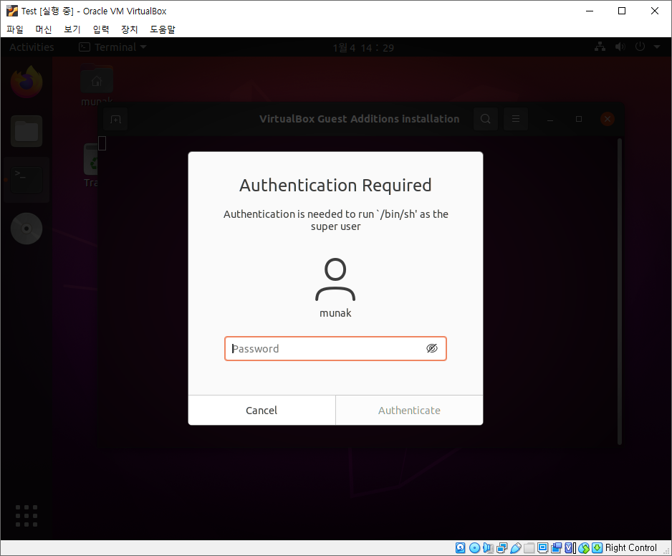
Task: Click the Password input field
Action: (x=335, y=348)
